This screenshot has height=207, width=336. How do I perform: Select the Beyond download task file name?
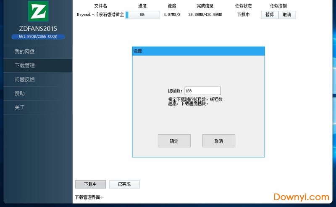click(100, 15)
